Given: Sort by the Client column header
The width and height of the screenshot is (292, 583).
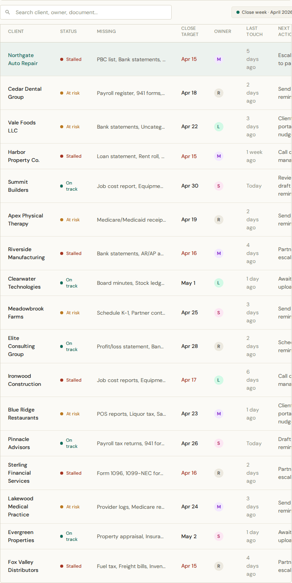Looking at the screenshot, I should click(16, 31).
